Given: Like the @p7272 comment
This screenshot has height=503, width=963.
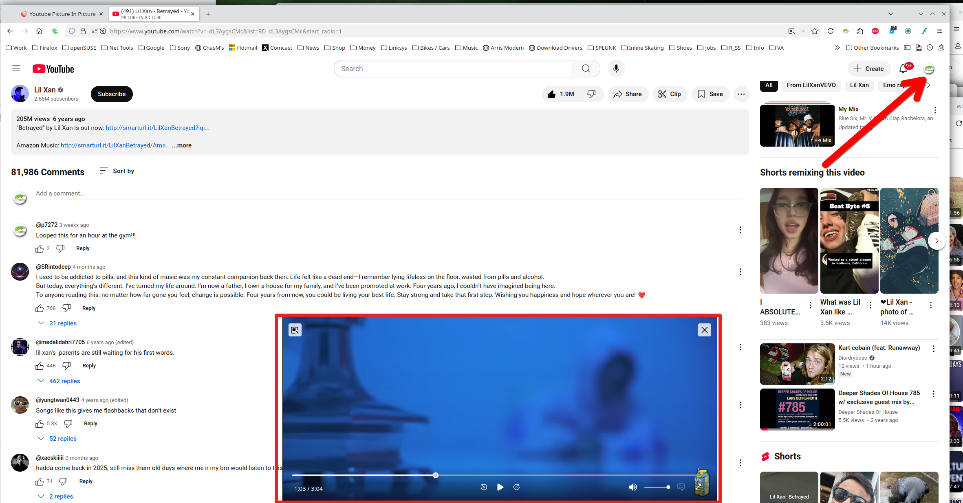Looking at the screenshot, I should (40, 248).
